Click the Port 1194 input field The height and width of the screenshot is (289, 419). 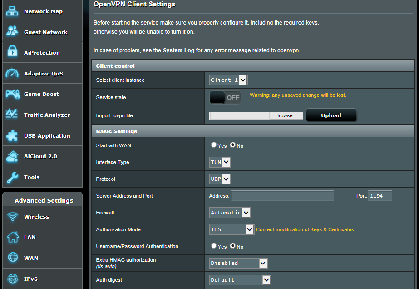point(380,196)
